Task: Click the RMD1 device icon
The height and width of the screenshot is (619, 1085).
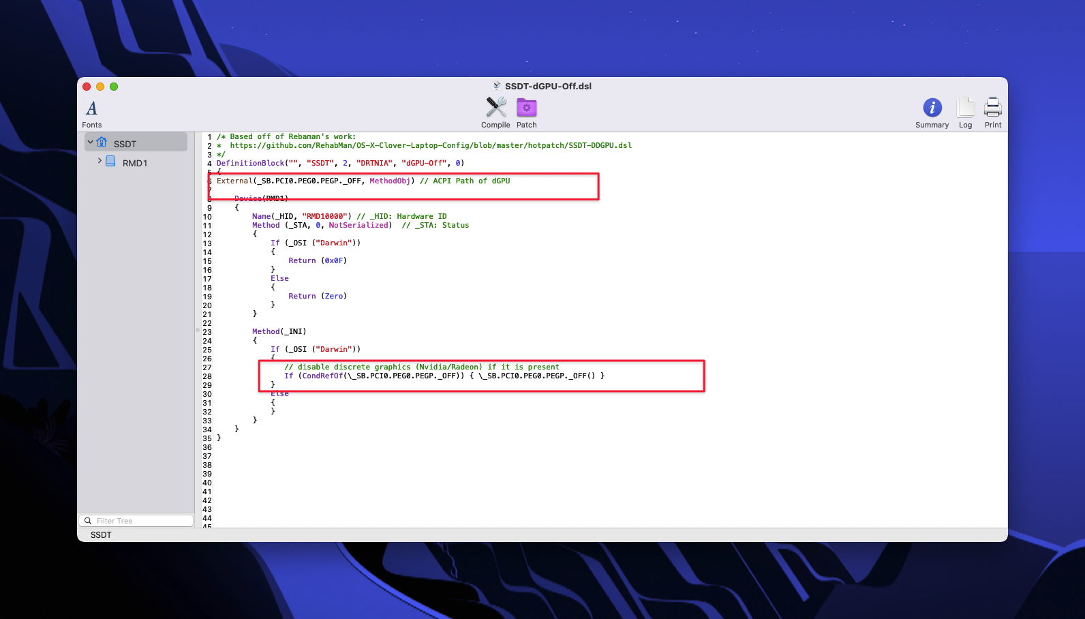Action: click(110, 162)
